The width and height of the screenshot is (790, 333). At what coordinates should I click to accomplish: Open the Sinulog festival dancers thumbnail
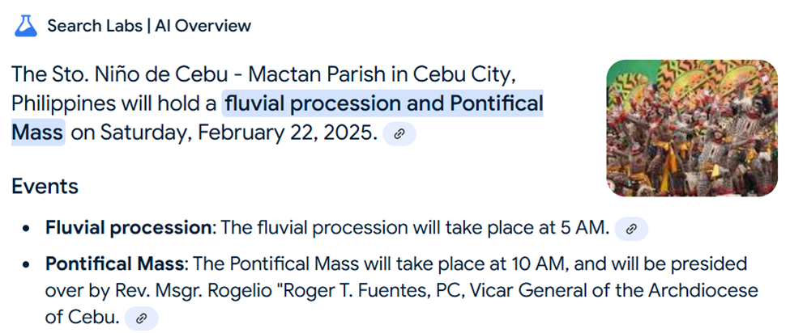click(692, 128)
